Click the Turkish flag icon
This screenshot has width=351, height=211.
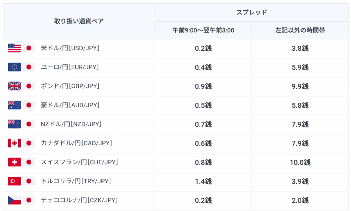click(14, 181)
